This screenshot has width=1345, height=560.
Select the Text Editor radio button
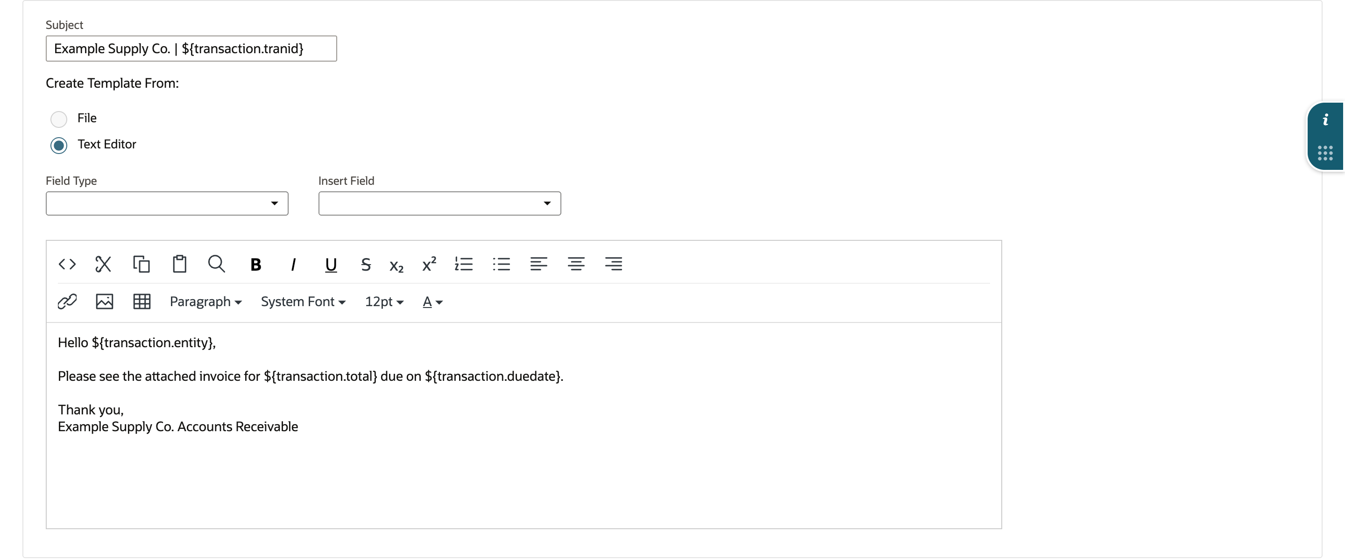pos(59,145)
